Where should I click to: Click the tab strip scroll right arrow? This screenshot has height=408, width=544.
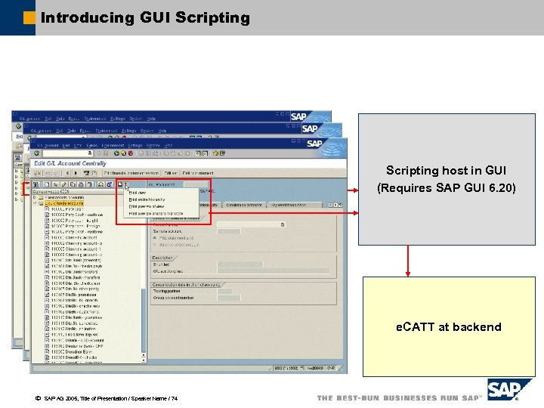coord(335,205)
